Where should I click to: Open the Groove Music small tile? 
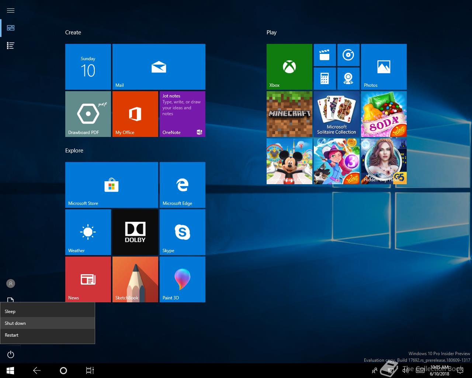(348, 55)
